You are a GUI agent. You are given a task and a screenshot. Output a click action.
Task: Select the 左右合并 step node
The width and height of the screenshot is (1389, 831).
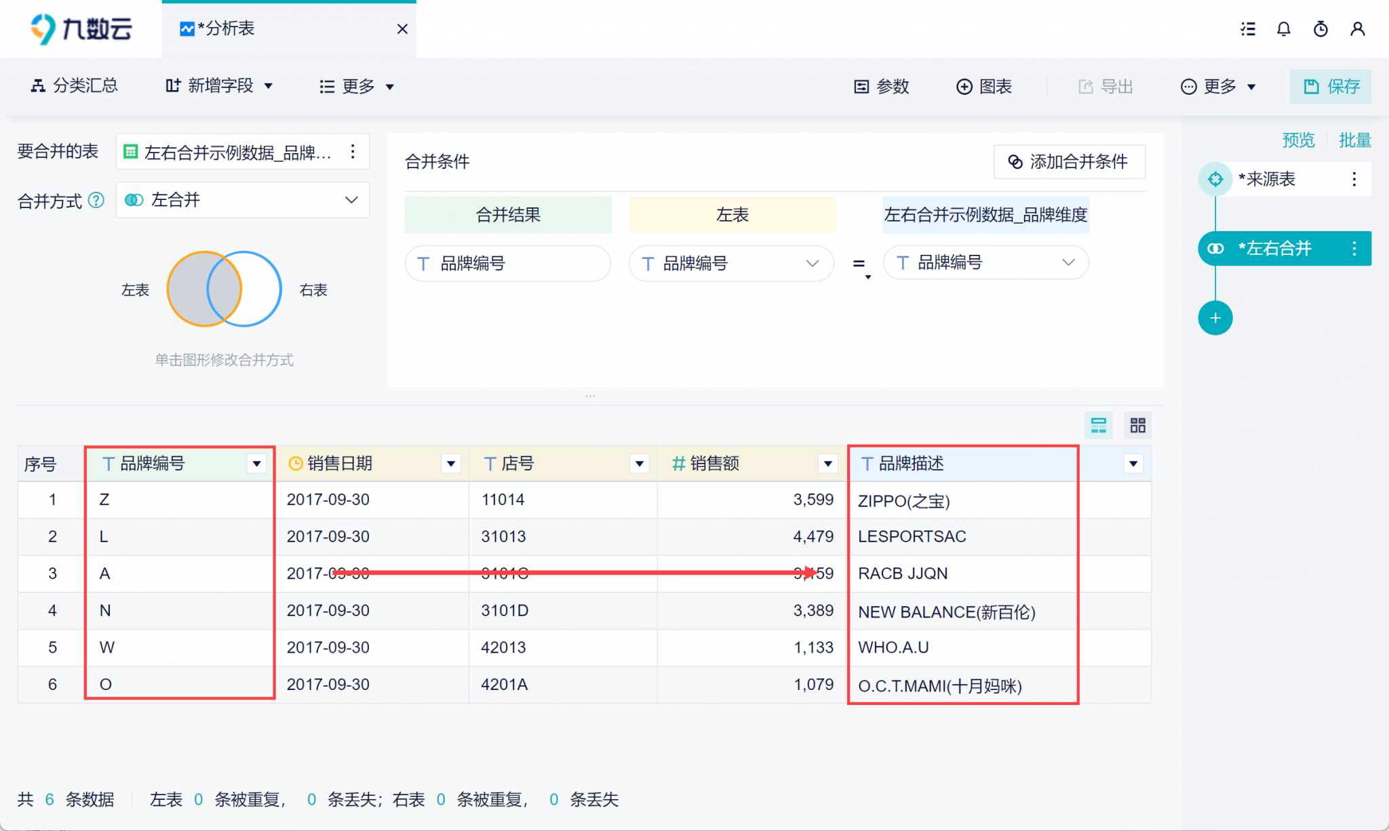(1274, 248)
